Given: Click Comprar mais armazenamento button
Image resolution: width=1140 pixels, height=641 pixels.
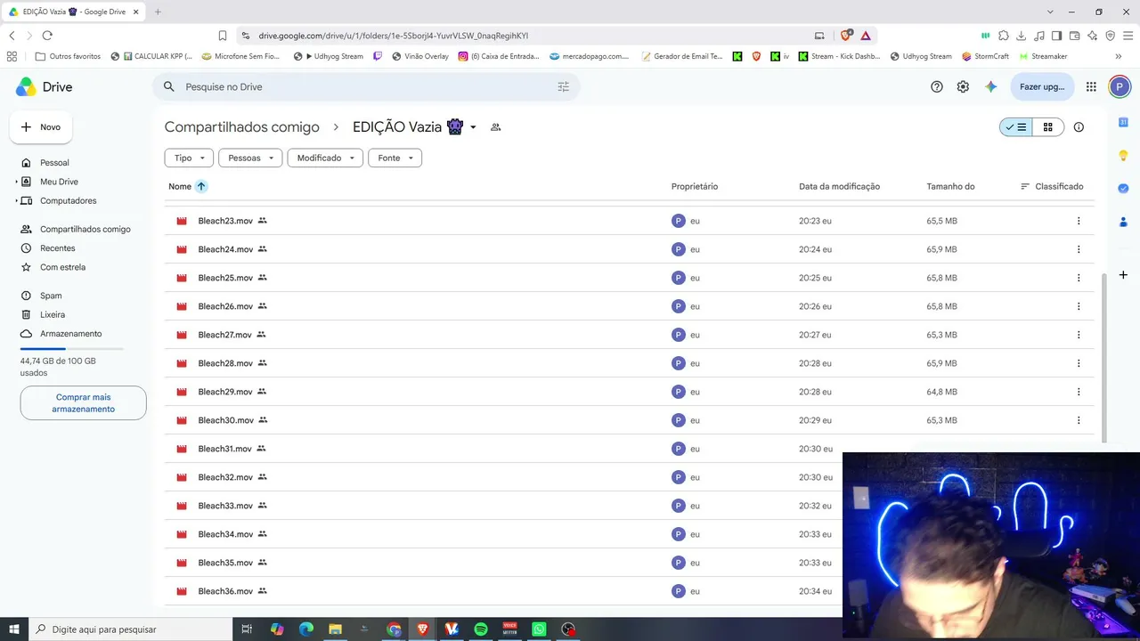Looking at the screenshot, I should (x=84, y=403).
